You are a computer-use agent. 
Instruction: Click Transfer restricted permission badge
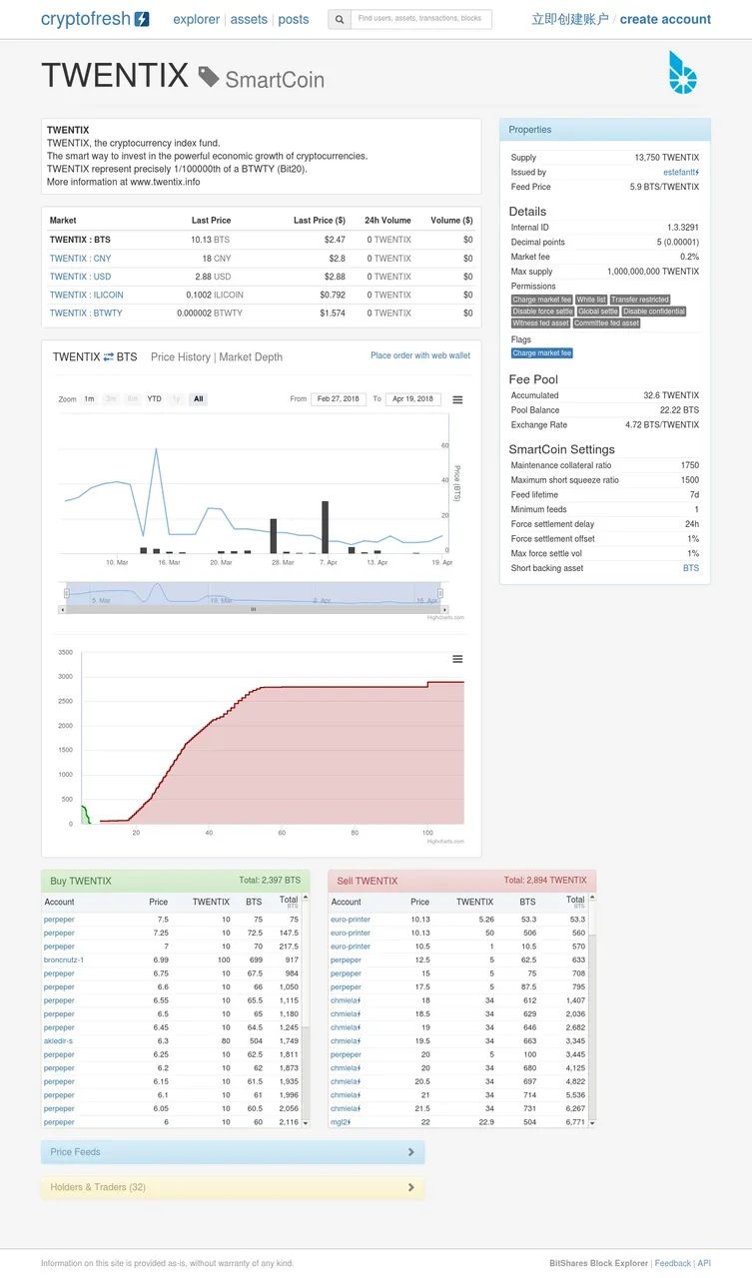[640, 300]
